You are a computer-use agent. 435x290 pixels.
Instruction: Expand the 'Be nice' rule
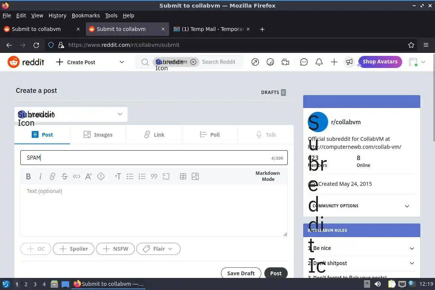pyautogui.click(x=361, y=248)
